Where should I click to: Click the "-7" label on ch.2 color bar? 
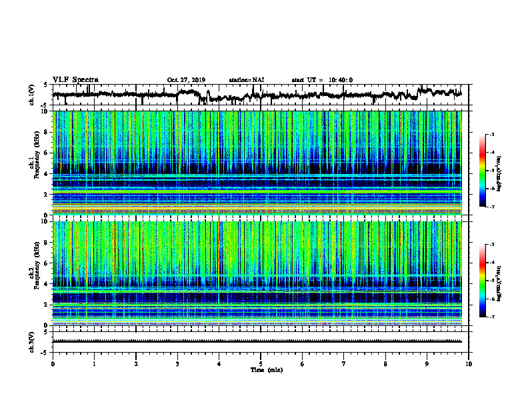(492, 317)
